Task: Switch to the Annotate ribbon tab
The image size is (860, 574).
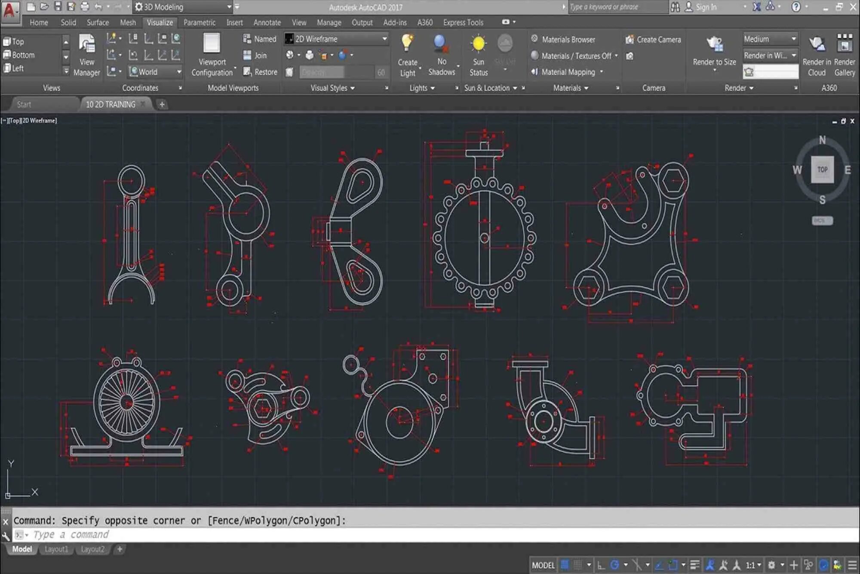Action: pos(267,22)
